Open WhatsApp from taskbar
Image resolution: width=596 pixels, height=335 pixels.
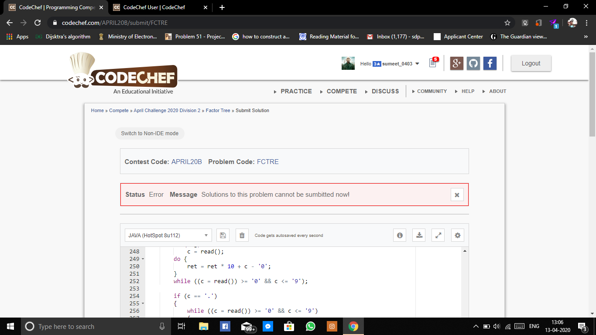[310, 326]
